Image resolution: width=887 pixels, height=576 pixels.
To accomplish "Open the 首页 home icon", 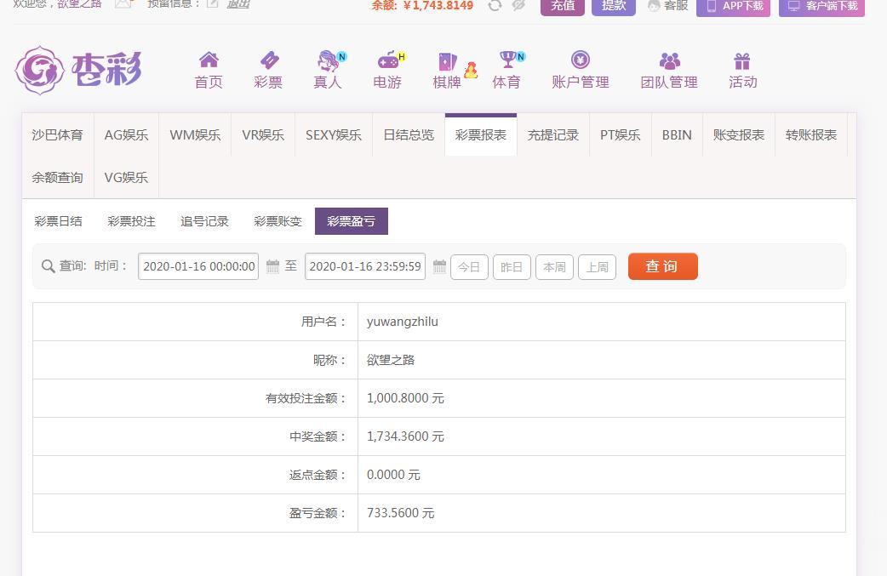I will pos(209,60).
